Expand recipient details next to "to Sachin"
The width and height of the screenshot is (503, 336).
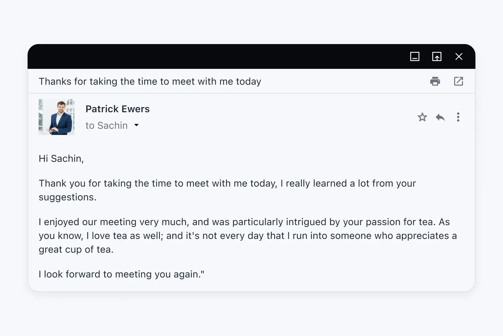click(x=136, y=125)
